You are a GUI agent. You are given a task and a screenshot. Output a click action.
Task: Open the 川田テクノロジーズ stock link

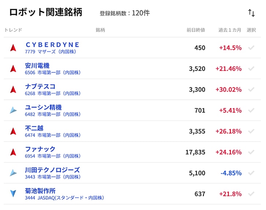[52, 170]
